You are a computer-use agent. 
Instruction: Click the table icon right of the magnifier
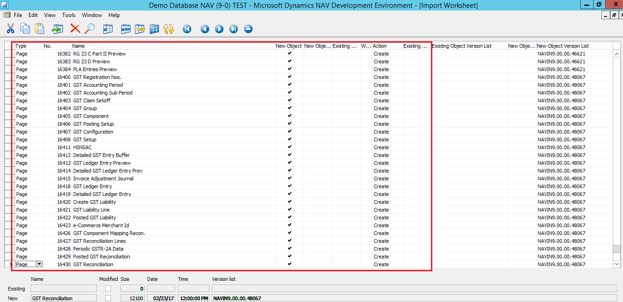click(x=108, y=29)
